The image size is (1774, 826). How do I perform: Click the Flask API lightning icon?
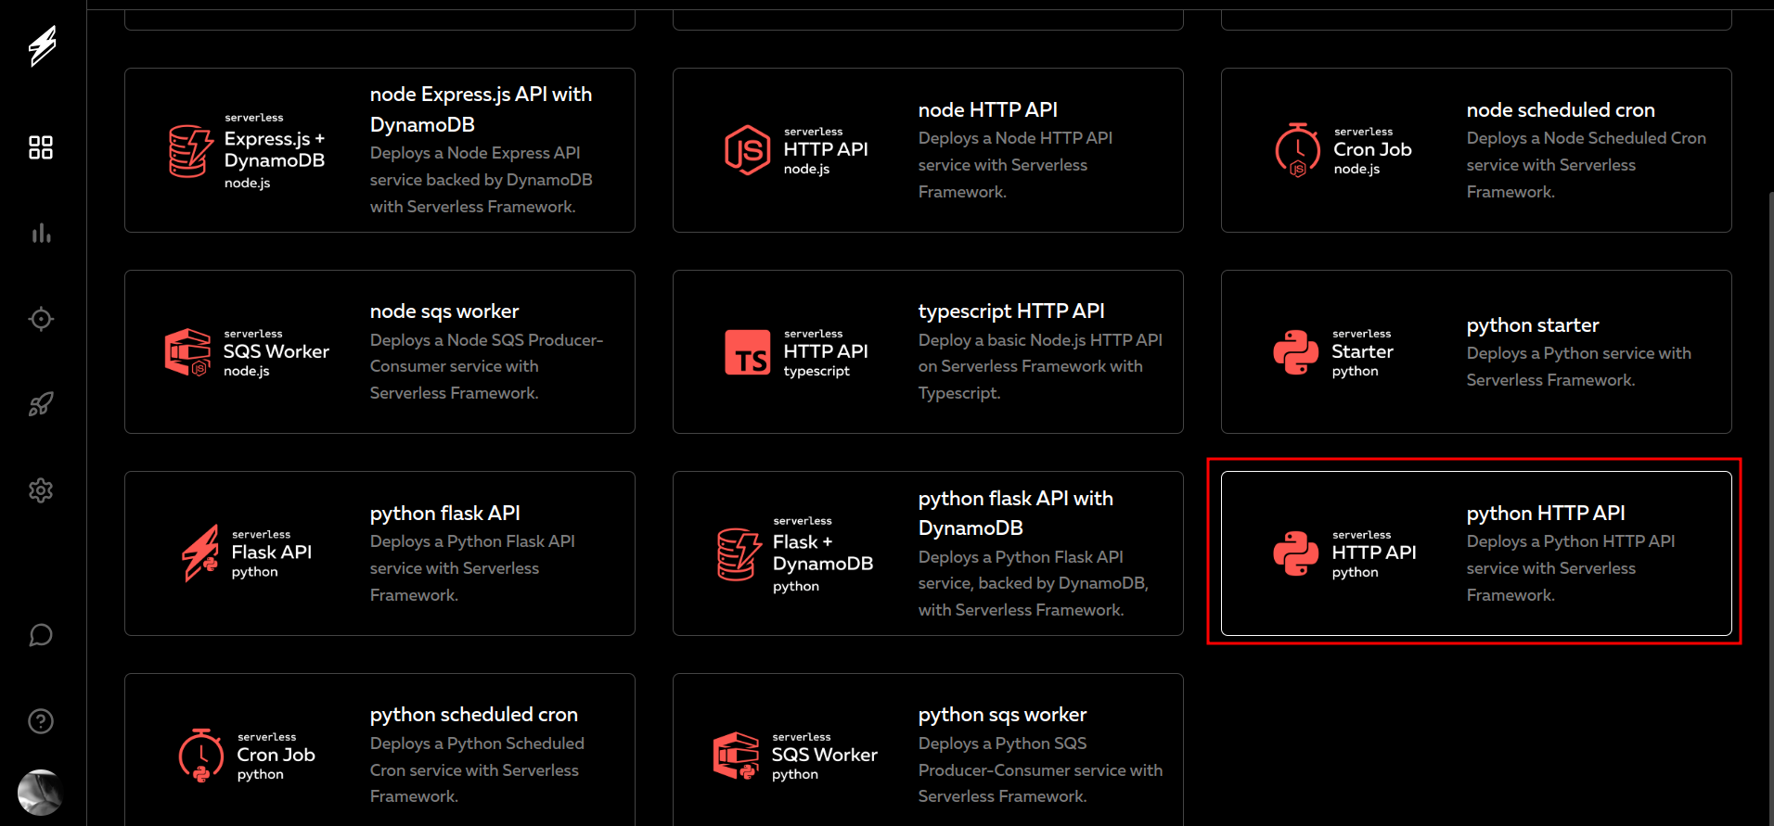200,553
